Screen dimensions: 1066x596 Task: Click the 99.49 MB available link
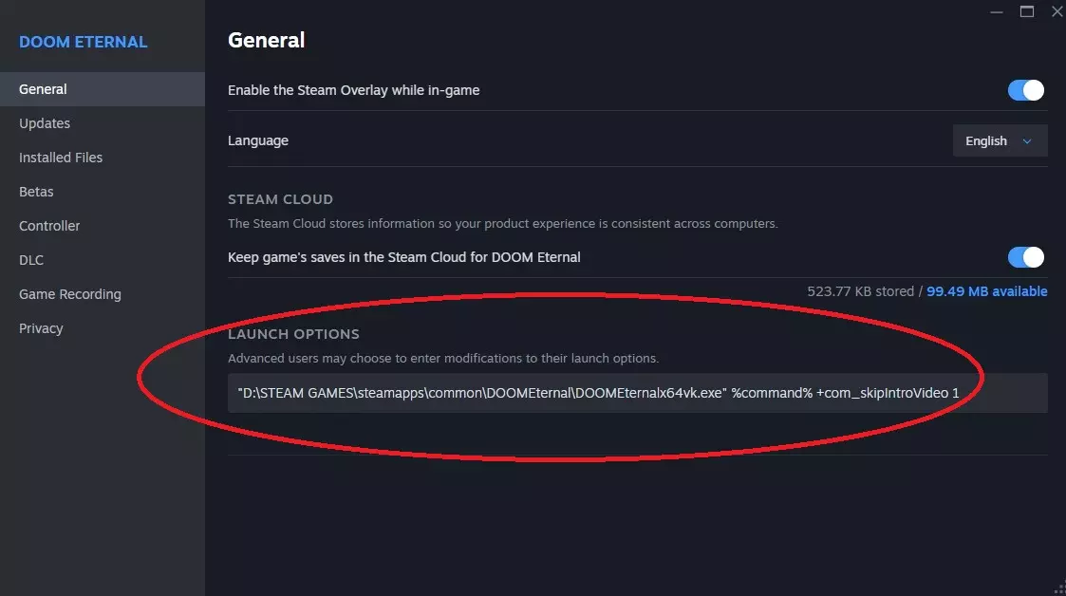tap(986, 291)
